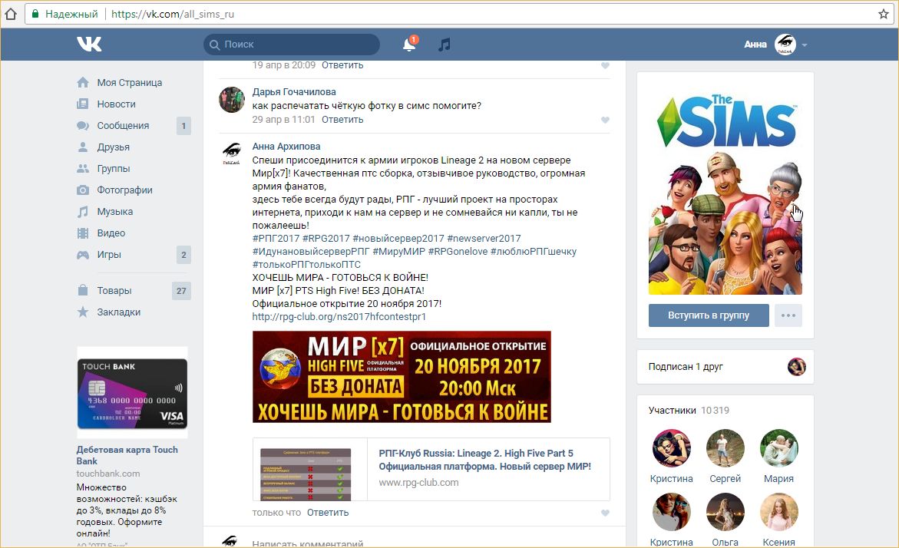Click the Touch Bank card ad image
Viewport: 899px width, 548px height.
[132, 393]
